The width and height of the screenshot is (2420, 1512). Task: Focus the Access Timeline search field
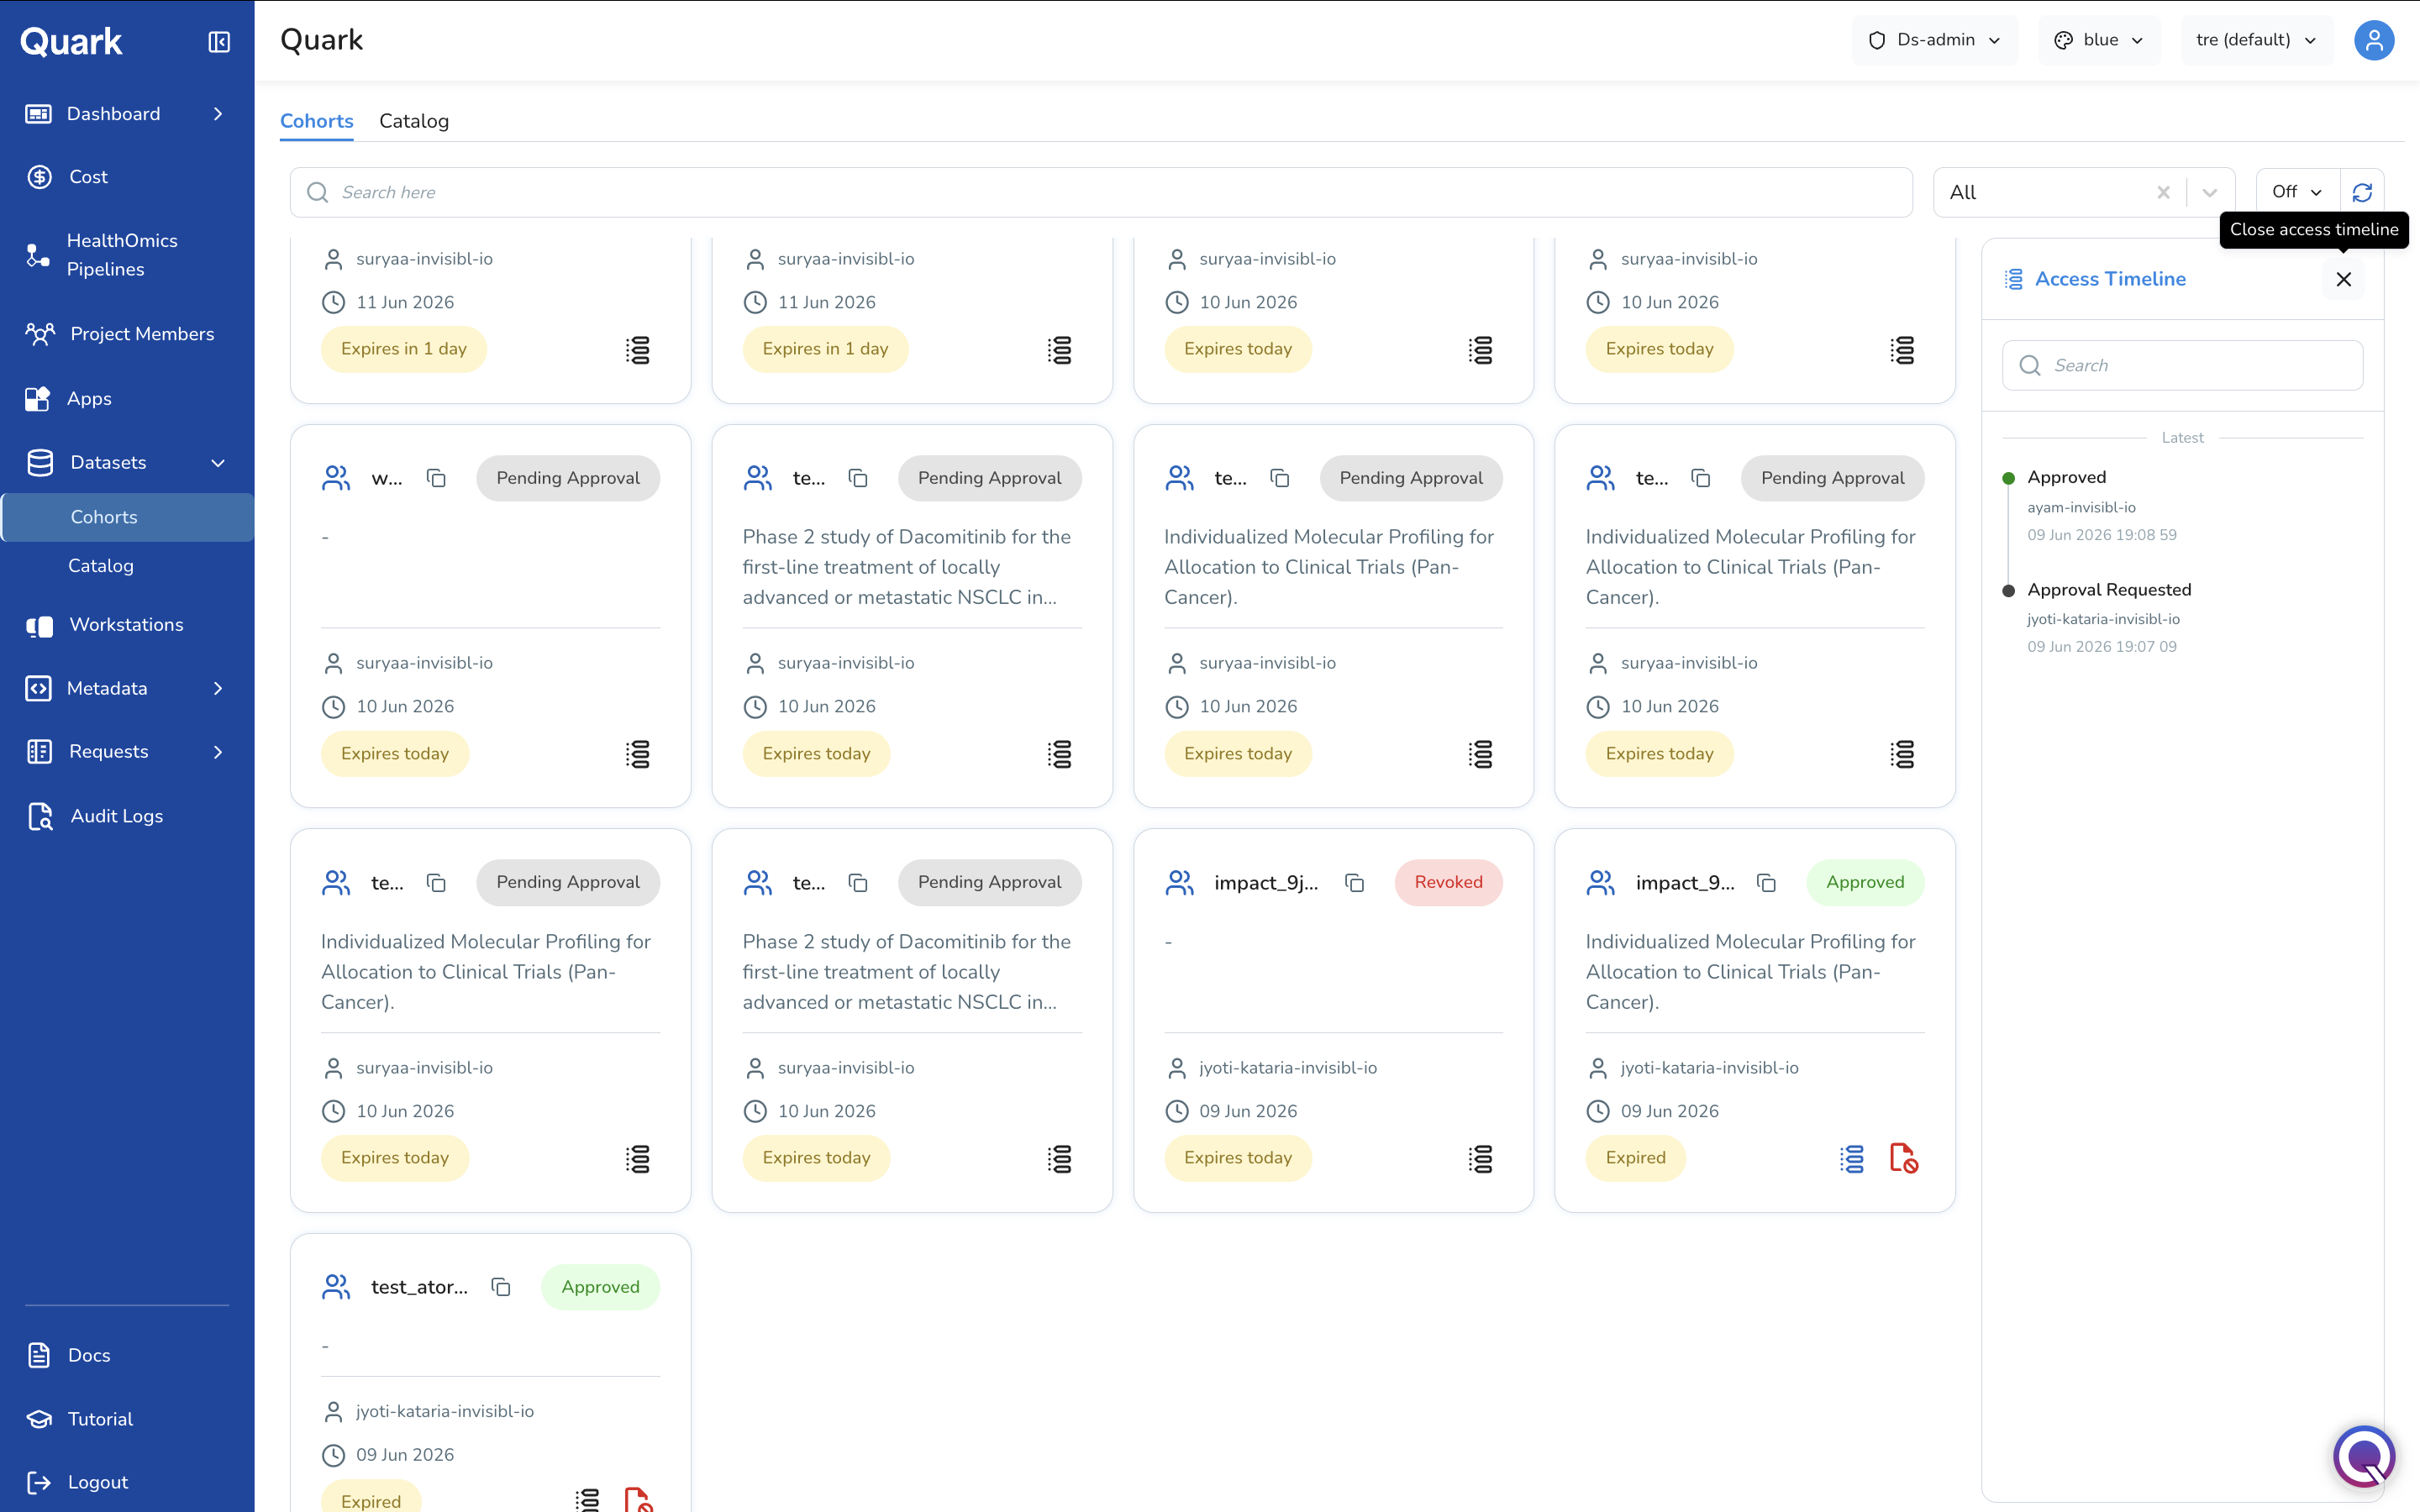point(2182,365)
